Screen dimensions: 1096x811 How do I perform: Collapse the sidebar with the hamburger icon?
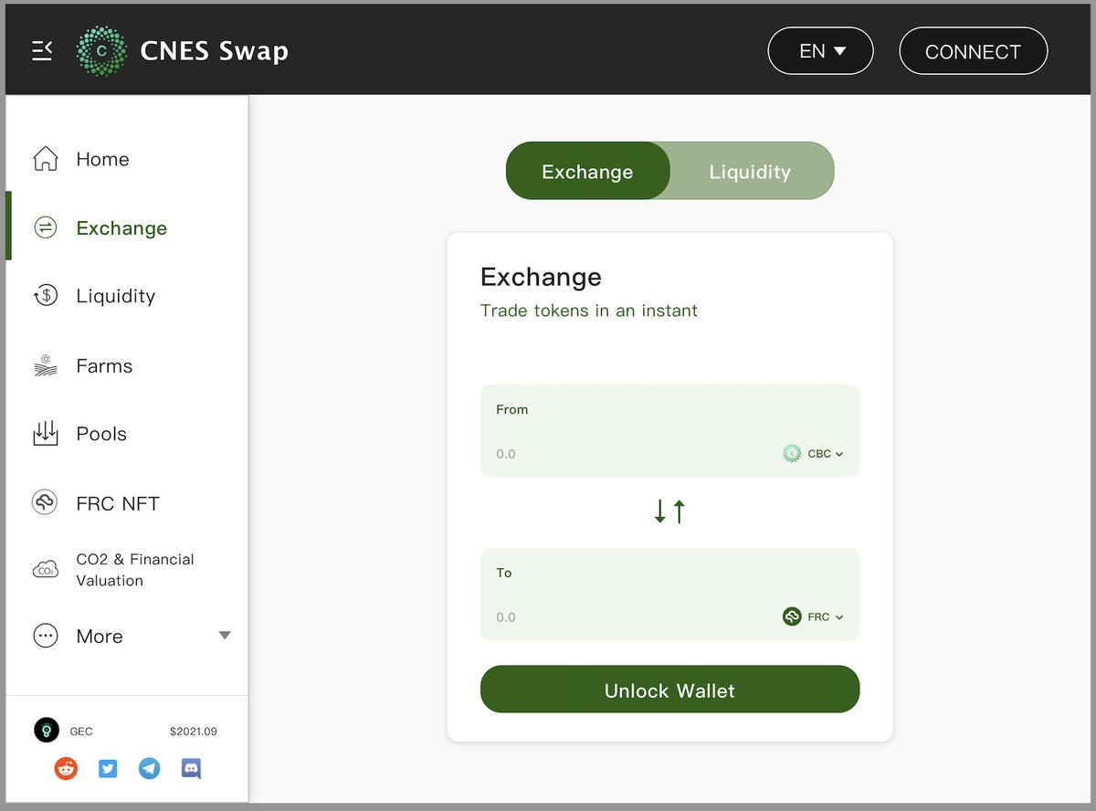[x=42, y=51]
